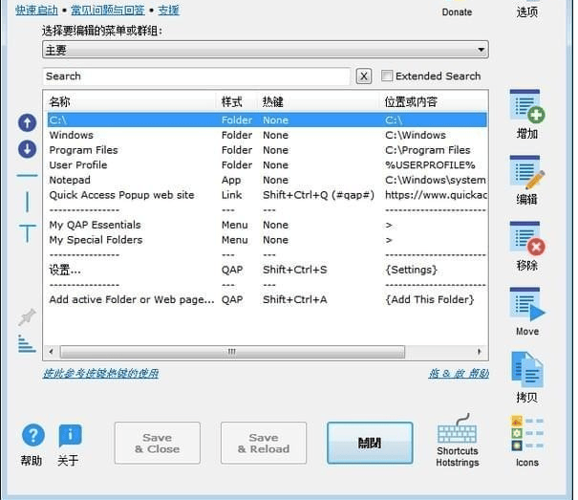This screenshot has height=500, width=578.
Task: Move selected item down with arrow
Action: point(27,149)
